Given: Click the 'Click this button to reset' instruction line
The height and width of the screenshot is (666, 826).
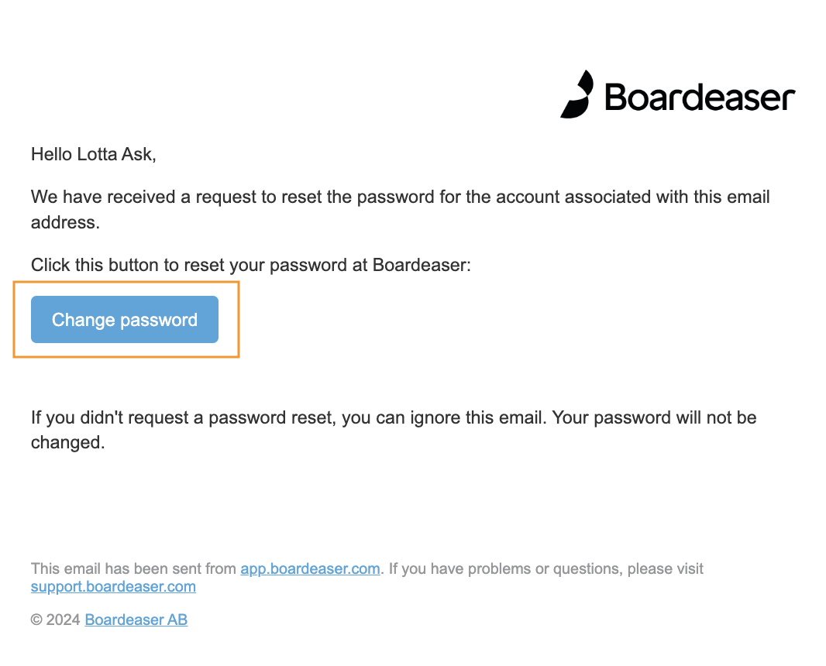Looking at the screenshot, I should click(x=251, y=265).
